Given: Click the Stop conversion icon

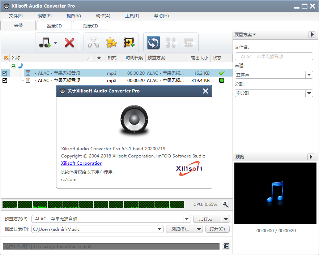Looking at the screenshot, I should pyautogui.click(x=188, y=43).
